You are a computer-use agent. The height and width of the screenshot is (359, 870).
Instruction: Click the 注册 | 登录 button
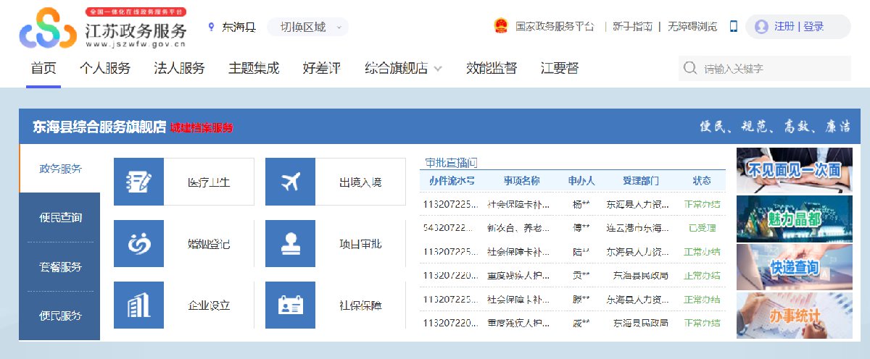(x=798, y=27)
